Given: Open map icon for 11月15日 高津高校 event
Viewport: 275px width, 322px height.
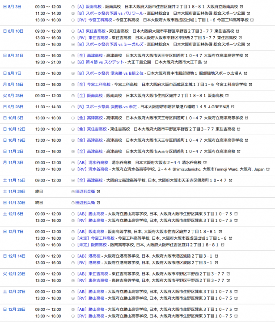Looking at the screenshot, I should [x=231, y=181].
